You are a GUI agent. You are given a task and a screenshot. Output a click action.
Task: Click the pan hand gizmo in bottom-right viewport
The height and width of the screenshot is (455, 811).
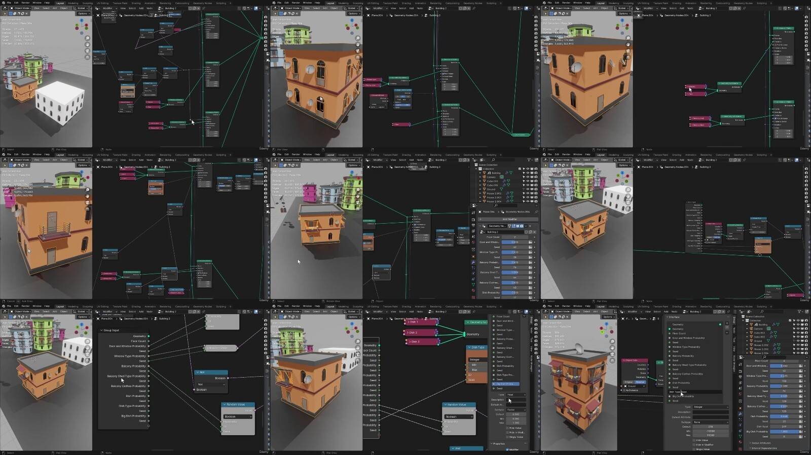pos(612,348)
